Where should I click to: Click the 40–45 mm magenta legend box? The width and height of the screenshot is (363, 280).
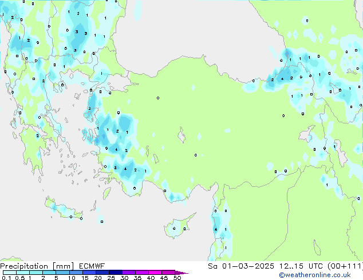tap(155, 273)
